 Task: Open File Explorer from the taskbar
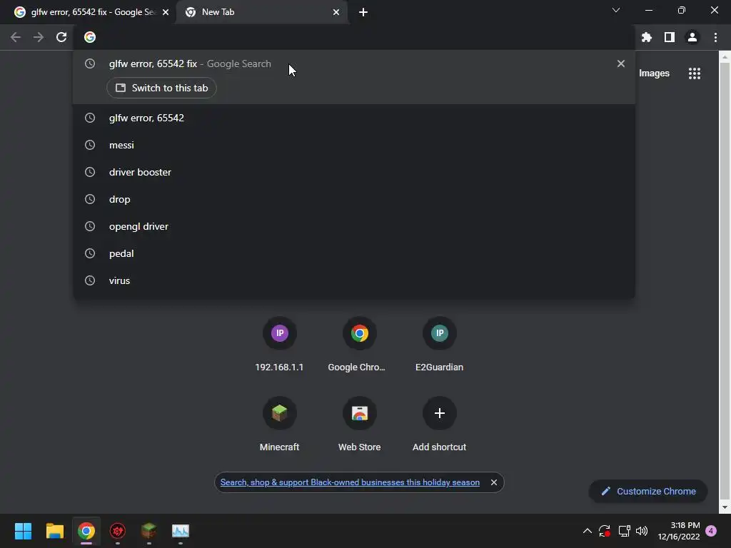(54, 531)
